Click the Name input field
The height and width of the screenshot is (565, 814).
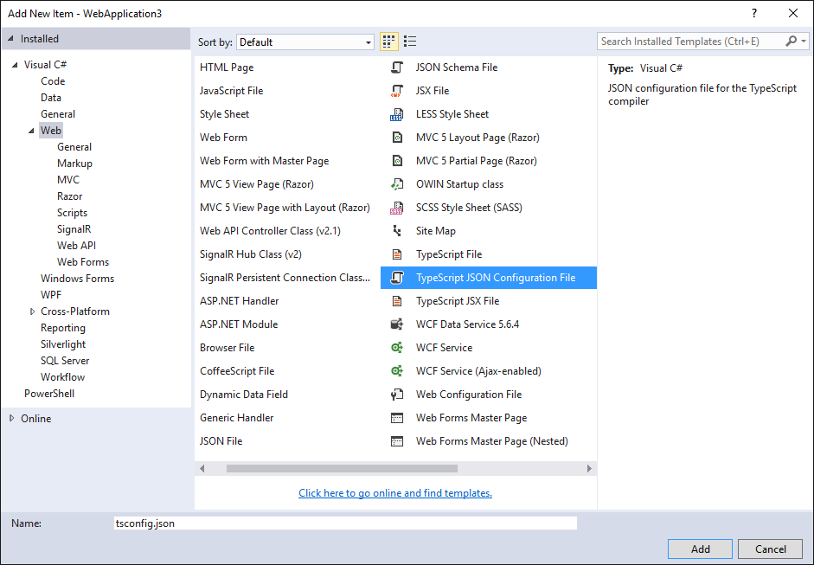[346, 523]
